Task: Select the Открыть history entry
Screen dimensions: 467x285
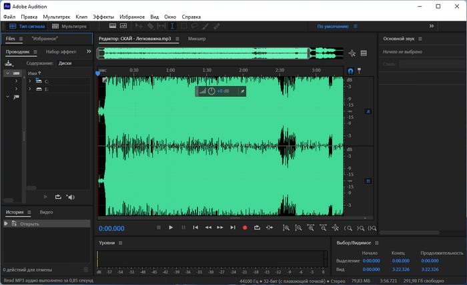Action: click(x=47, y=224)
